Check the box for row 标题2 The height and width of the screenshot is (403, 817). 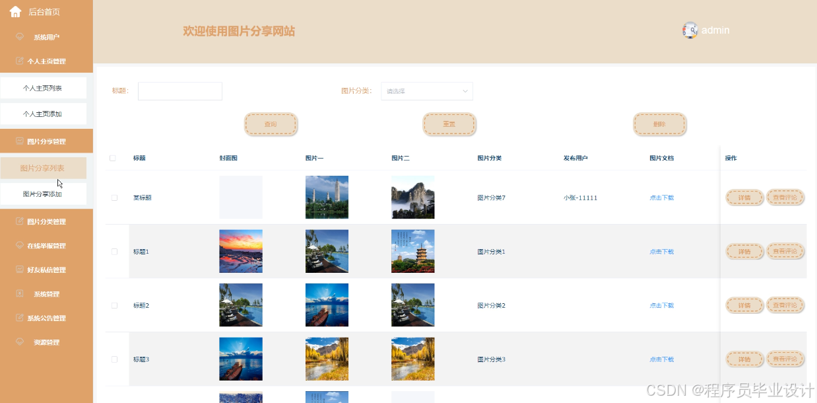pyautogui.click(x=115, y=305)
